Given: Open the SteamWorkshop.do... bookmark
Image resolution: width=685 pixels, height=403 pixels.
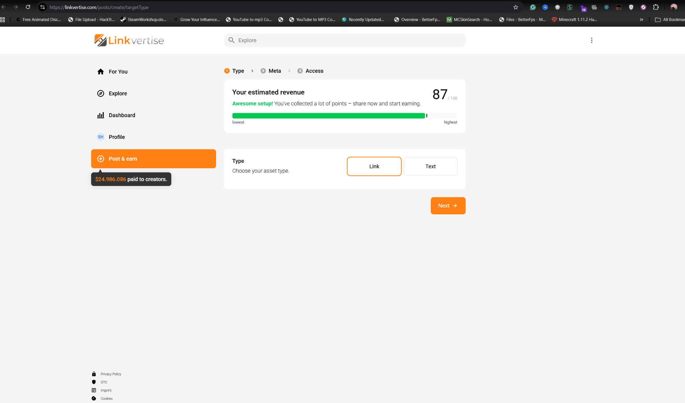Looking at the screenshot, I should 143,20.
